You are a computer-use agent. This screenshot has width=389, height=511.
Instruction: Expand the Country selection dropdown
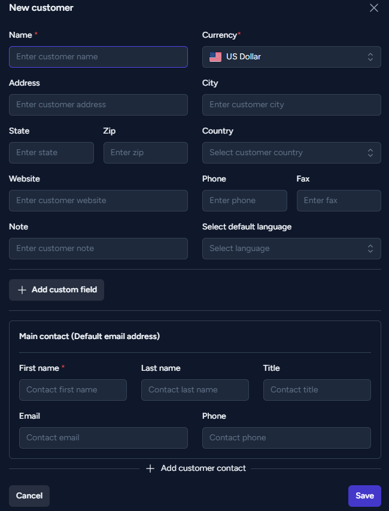coord(291,153)
